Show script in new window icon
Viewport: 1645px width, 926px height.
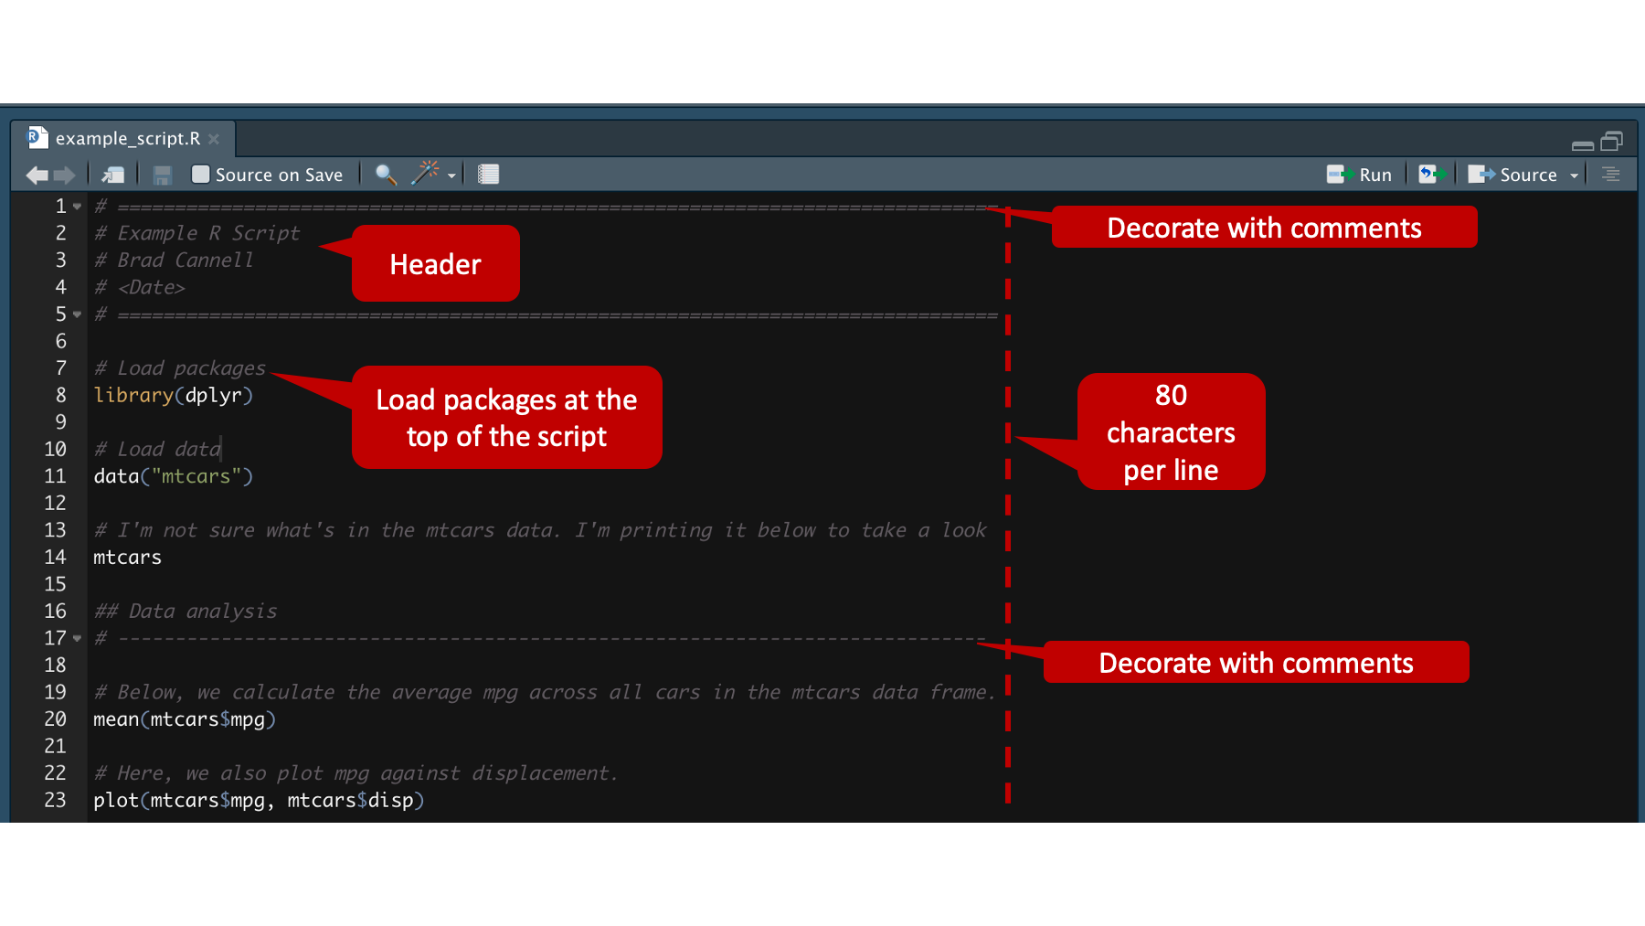click(113, 175)
